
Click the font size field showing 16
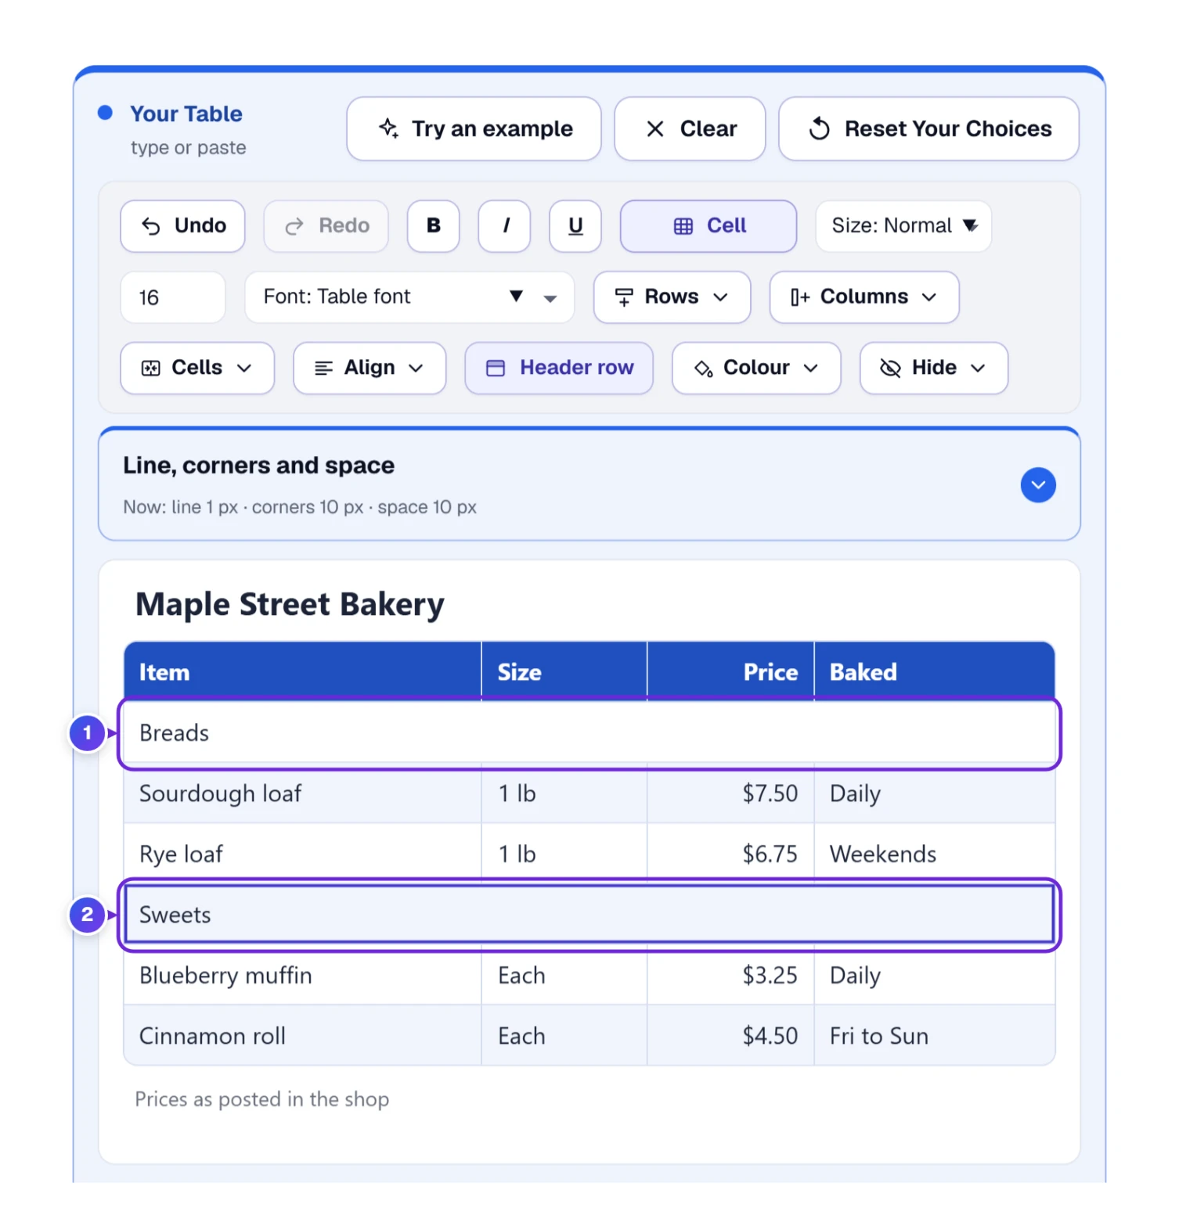tap(173, 297)
